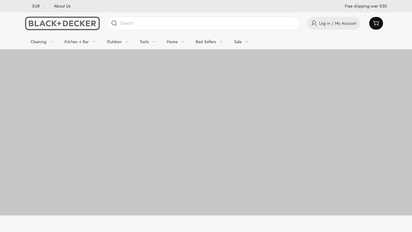The height and width of the screenshot is (232, 412).
Task: Go to the About Us page
Action: point(62,6)
